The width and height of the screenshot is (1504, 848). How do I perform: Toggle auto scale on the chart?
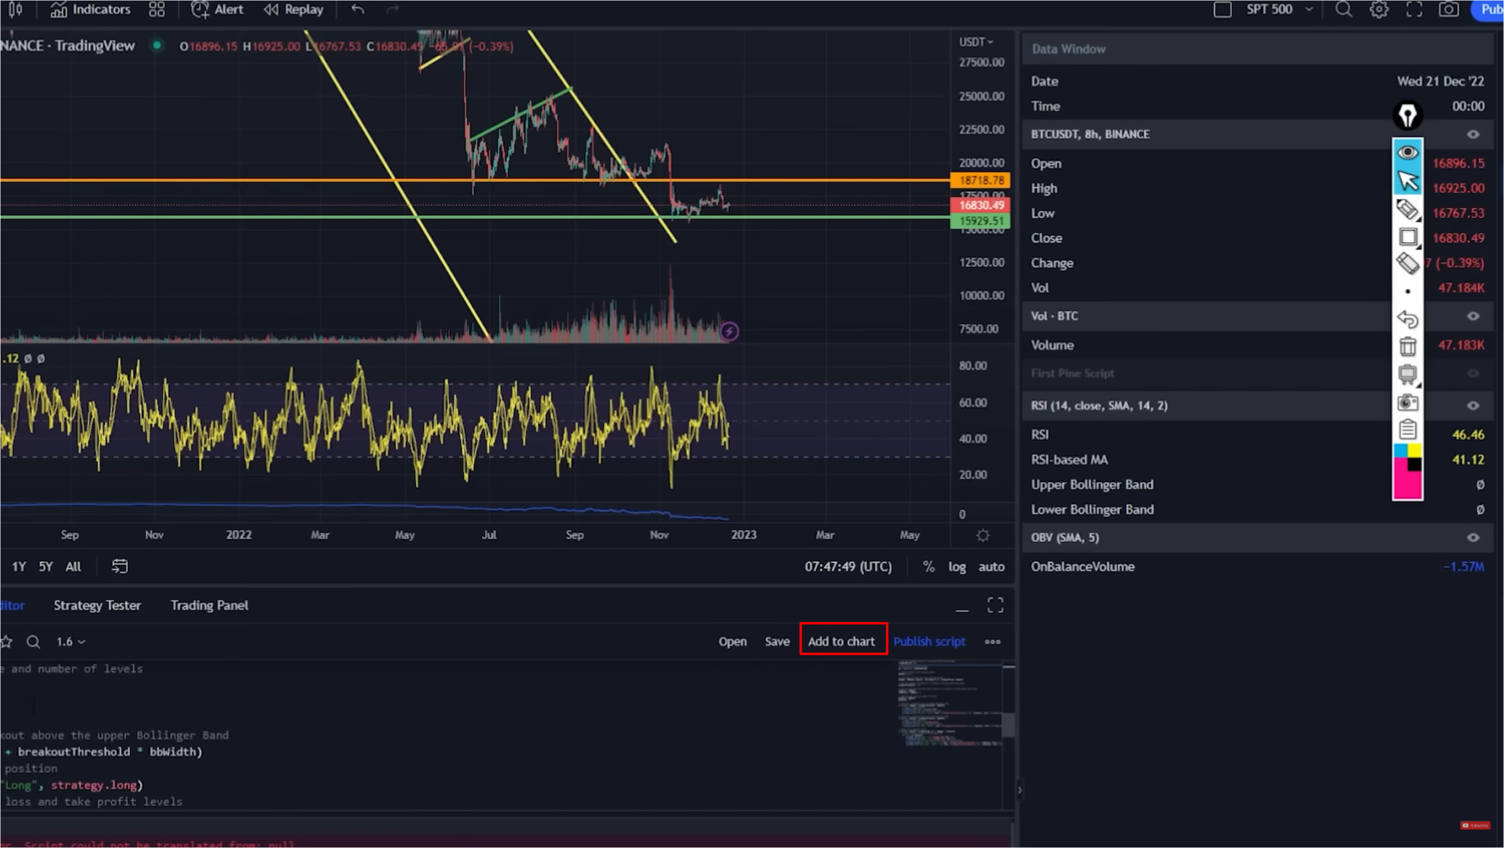(992, 567)
